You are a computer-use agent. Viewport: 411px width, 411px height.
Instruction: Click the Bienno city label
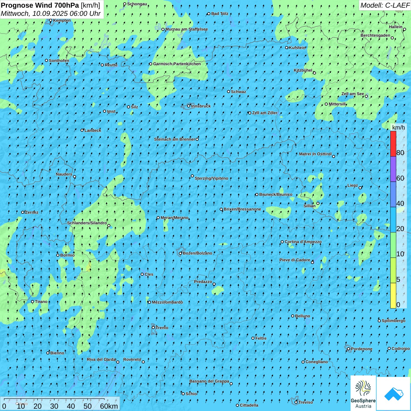click(x=57, y=353)
